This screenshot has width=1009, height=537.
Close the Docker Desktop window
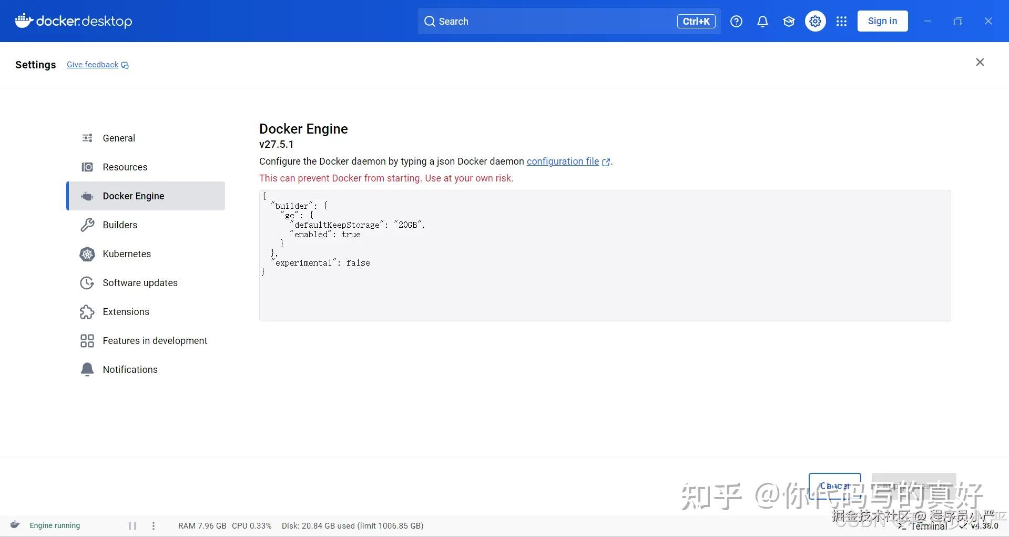tap(988, 21)
